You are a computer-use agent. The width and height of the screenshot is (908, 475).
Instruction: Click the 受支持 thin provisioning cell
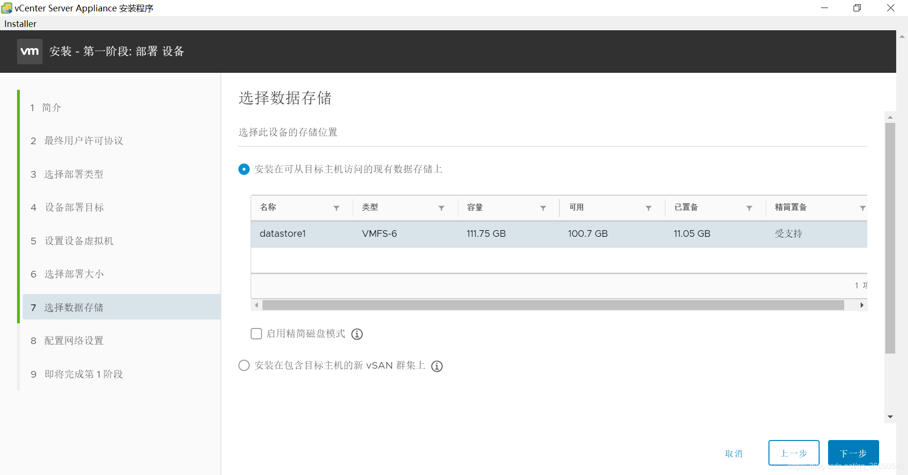(x=788, y=233)
